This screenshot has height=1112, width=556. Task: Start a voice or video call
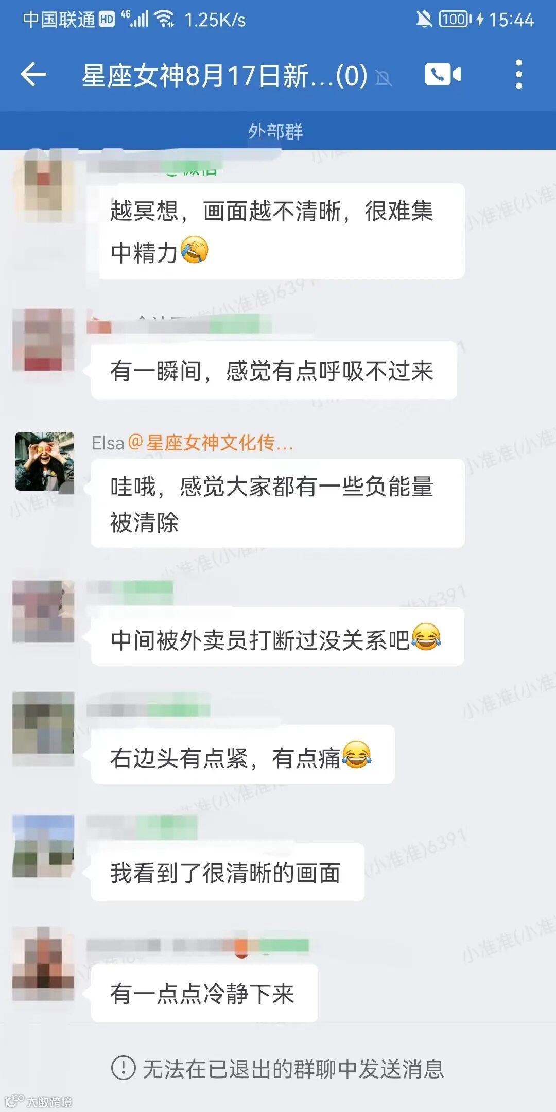(443, 75)
